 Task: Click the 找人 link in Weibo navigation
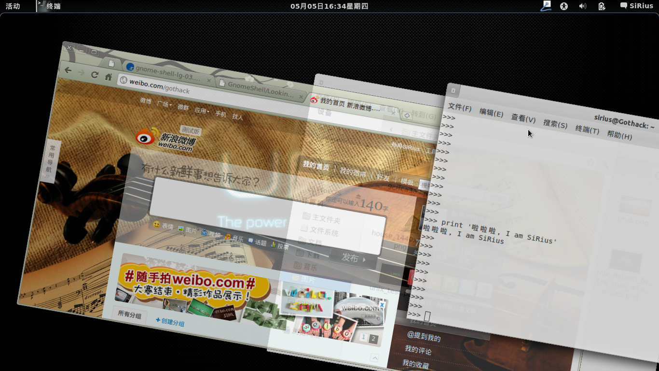[x=237, y=116]
